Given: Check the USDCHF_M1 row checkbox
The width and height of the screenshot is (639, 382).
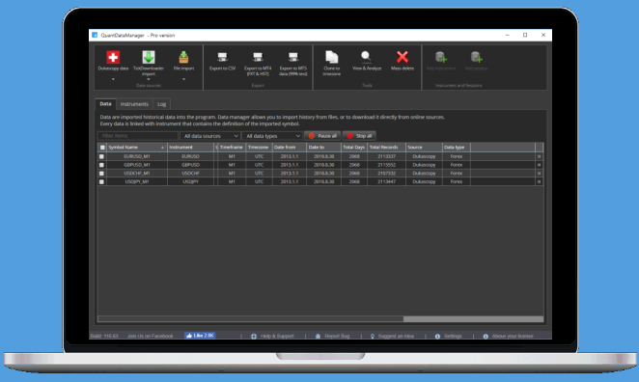Looking at the screenshot, I should [102, 174].
